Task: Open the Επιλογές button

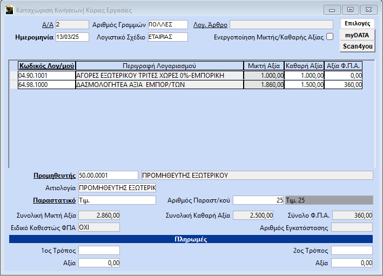Action: pos(358,24)
